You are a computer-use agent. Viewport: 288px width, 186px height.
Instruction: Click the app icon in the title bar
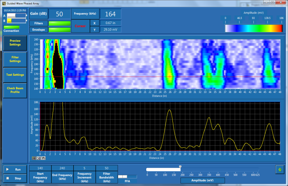[4, 3]
